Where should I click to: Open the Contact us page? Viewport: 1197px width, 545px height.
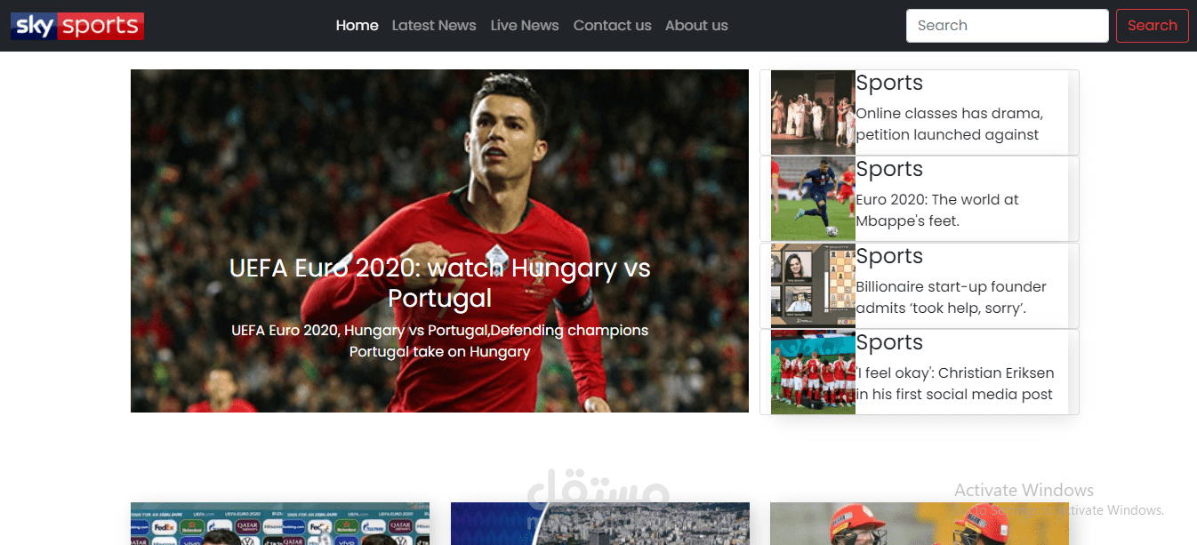click(x=613, y=26)
